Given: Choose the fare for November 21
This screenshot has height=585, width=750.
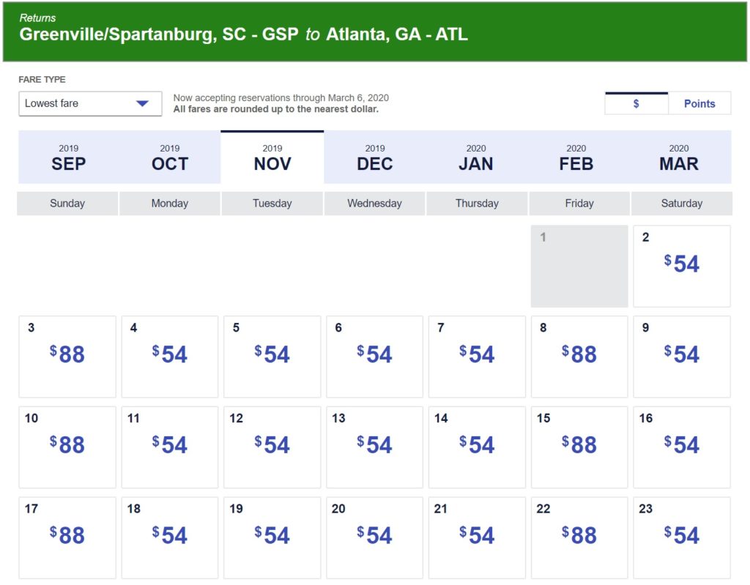Looking at the screenshot, I should click(477, 537).
